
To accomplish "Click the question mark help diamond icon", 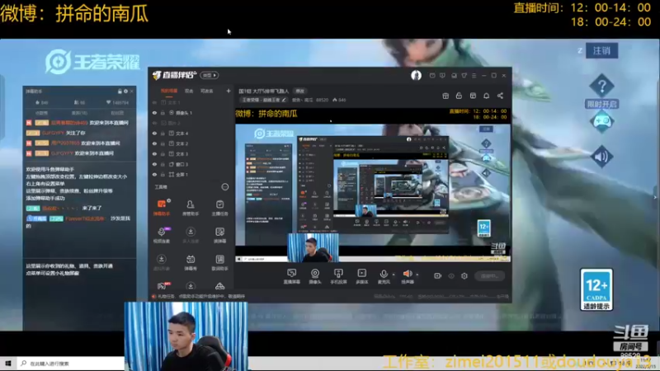I will [x=601, y=87].
